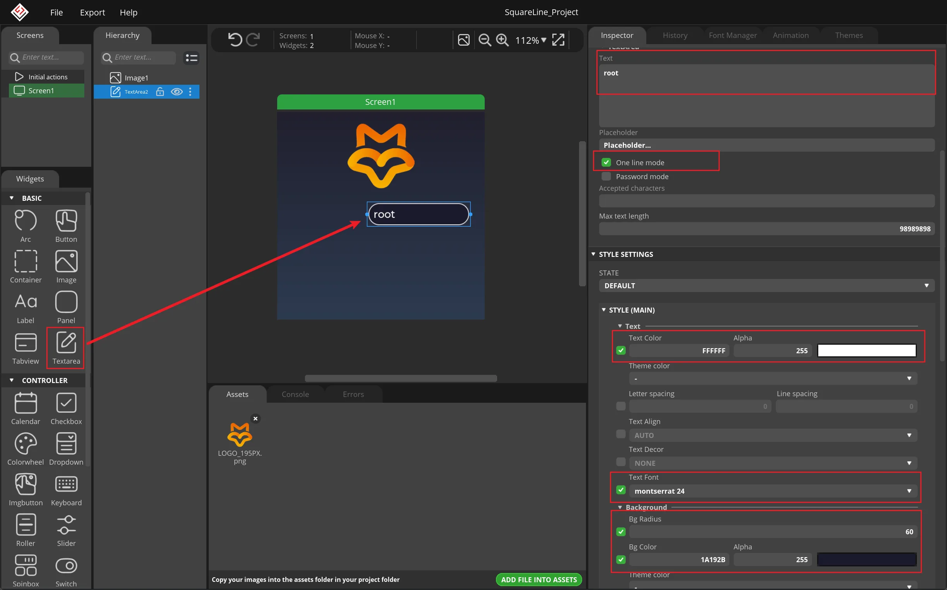Select the Spinbox widget icon
Viewport: 947px width, 590px height.
26,565
